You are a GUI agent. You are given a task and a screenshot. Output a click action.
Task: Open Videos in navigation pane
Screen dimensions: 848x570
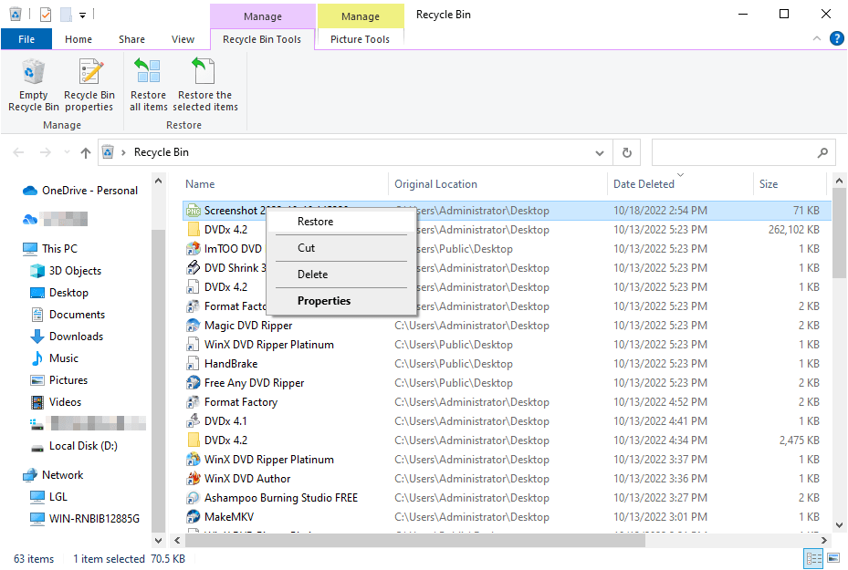[56, 402]
